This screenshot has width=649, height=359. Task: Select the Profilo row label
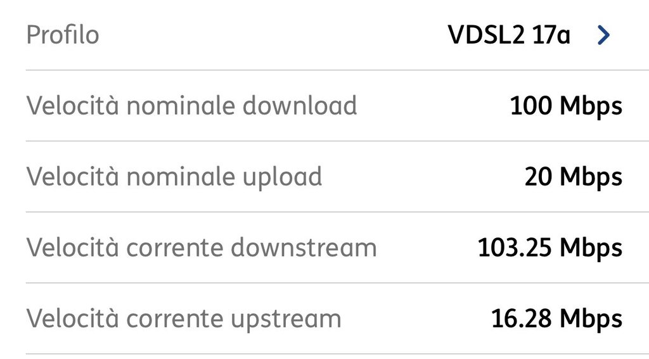tap(63, 35)
